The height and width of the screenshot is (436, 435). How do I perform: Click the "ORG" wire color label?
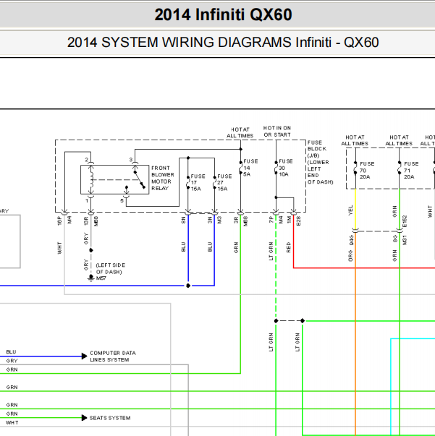350,256
